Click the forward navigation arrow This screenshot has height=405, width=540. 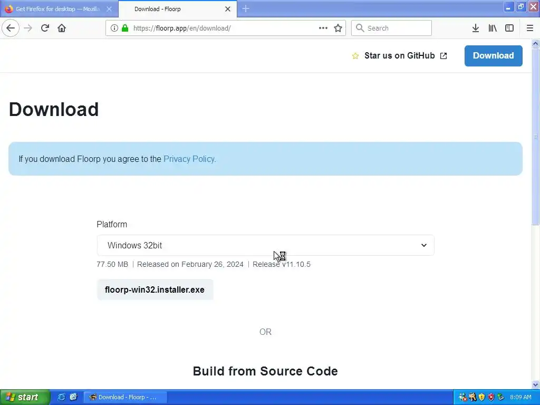point(28,28)
